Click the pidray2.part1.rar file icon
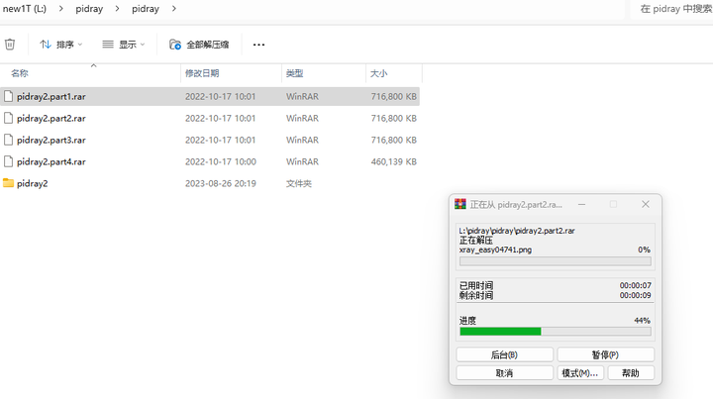The width and height of the screenshot is (713, 399). tap(8, 96)
